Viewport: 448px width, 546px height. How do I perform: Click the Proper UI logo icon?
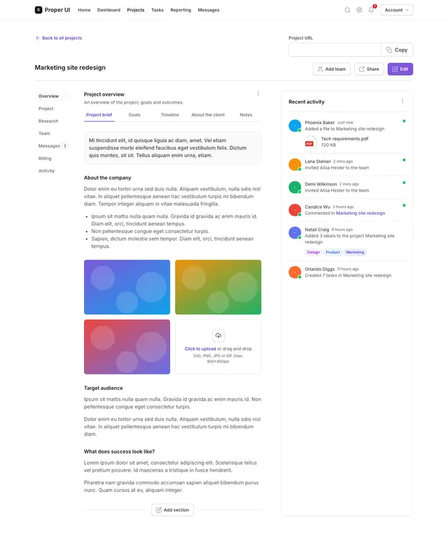click(38, 10)
